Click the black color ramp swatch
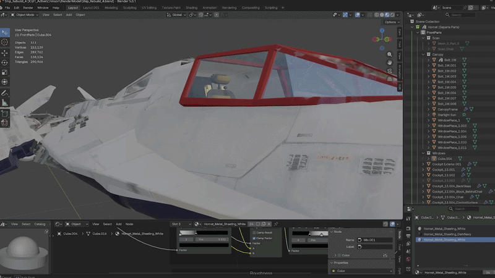Screen dimensions: 495x278 point(204,245)
